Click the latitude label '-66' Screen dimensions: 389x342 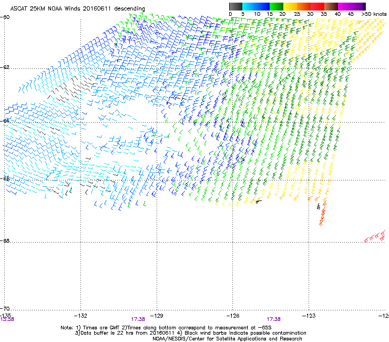(5, 179)
